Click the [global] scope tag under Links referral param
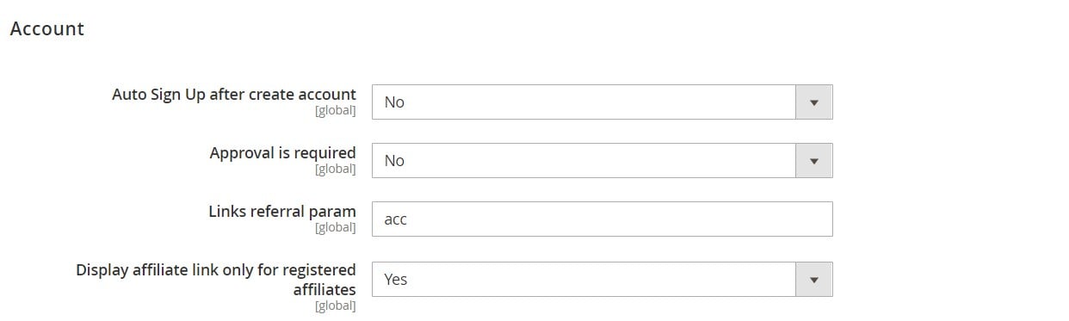The width and height of the screenshot is (1069, 321). tap(336, 228)
